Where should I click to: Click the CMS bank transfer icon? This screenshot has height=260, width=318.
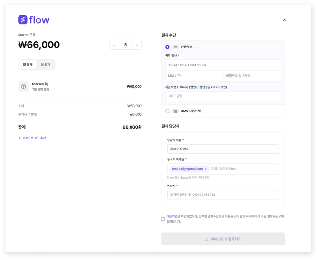pos(175,111)
